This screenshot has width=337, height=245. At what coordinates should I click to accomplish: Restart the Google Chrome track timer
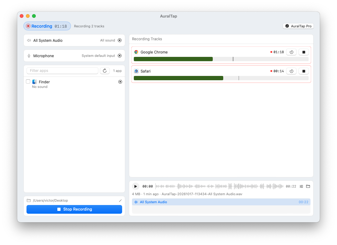point(291,52)
